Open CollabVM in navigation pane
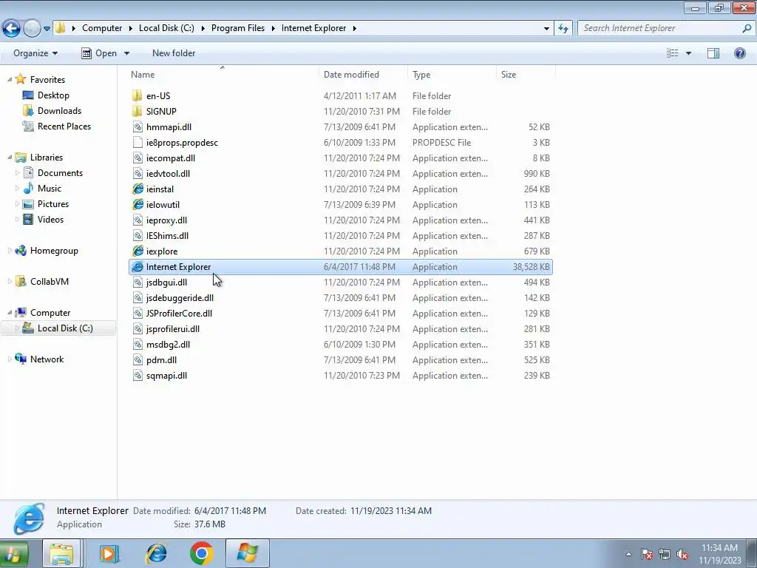757x568 pixels. [x=50, y=282]
